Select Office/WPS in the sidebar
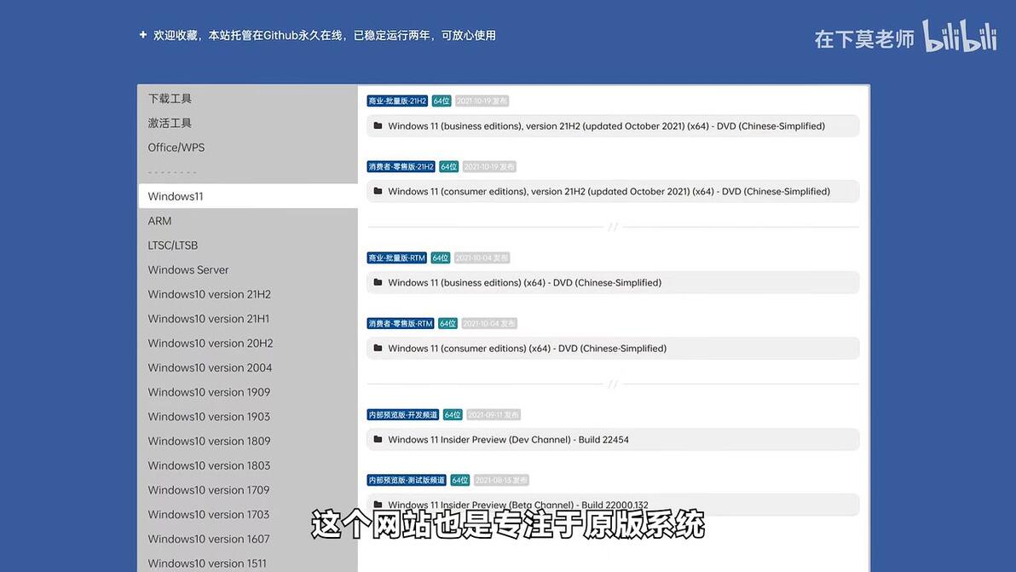Screen dimensions: 1016x572 click(247, 147)
